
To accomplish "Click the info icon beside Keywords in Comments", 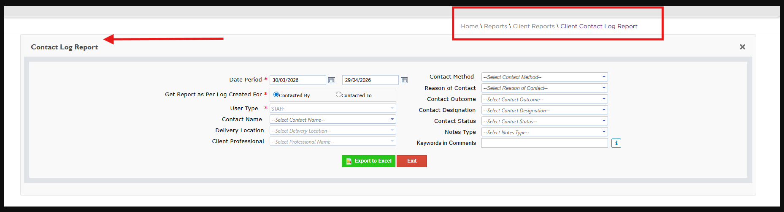I will pyautogui.click(x=616, y=143).
